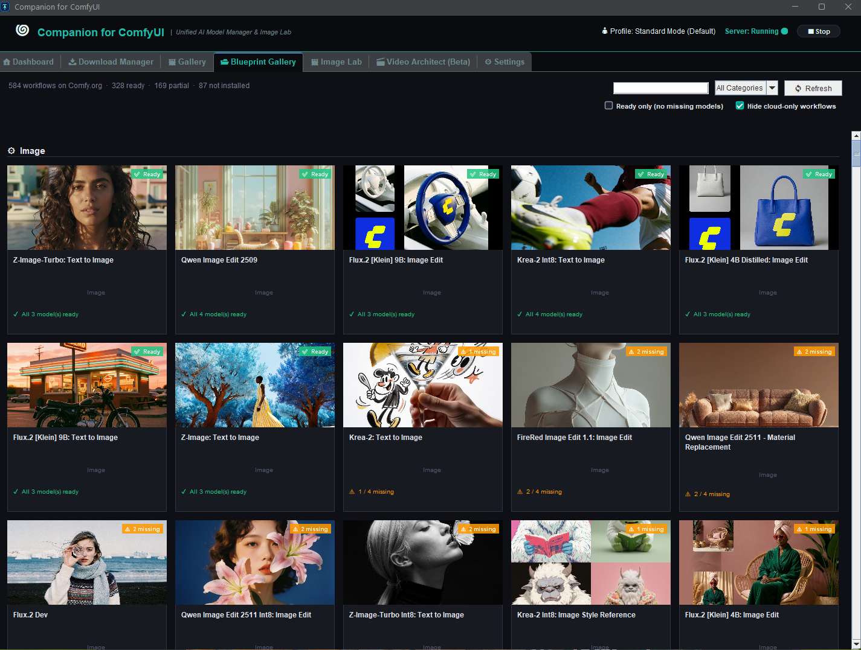Image resolution: width=861 pixels, height=650 pixels.
Task: Open the All Categories dropdown
Action: [746, 88]
